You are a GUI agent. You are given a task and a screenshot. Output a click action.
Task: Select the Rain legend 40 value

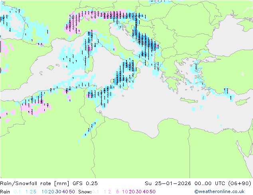tap(65, 192)
